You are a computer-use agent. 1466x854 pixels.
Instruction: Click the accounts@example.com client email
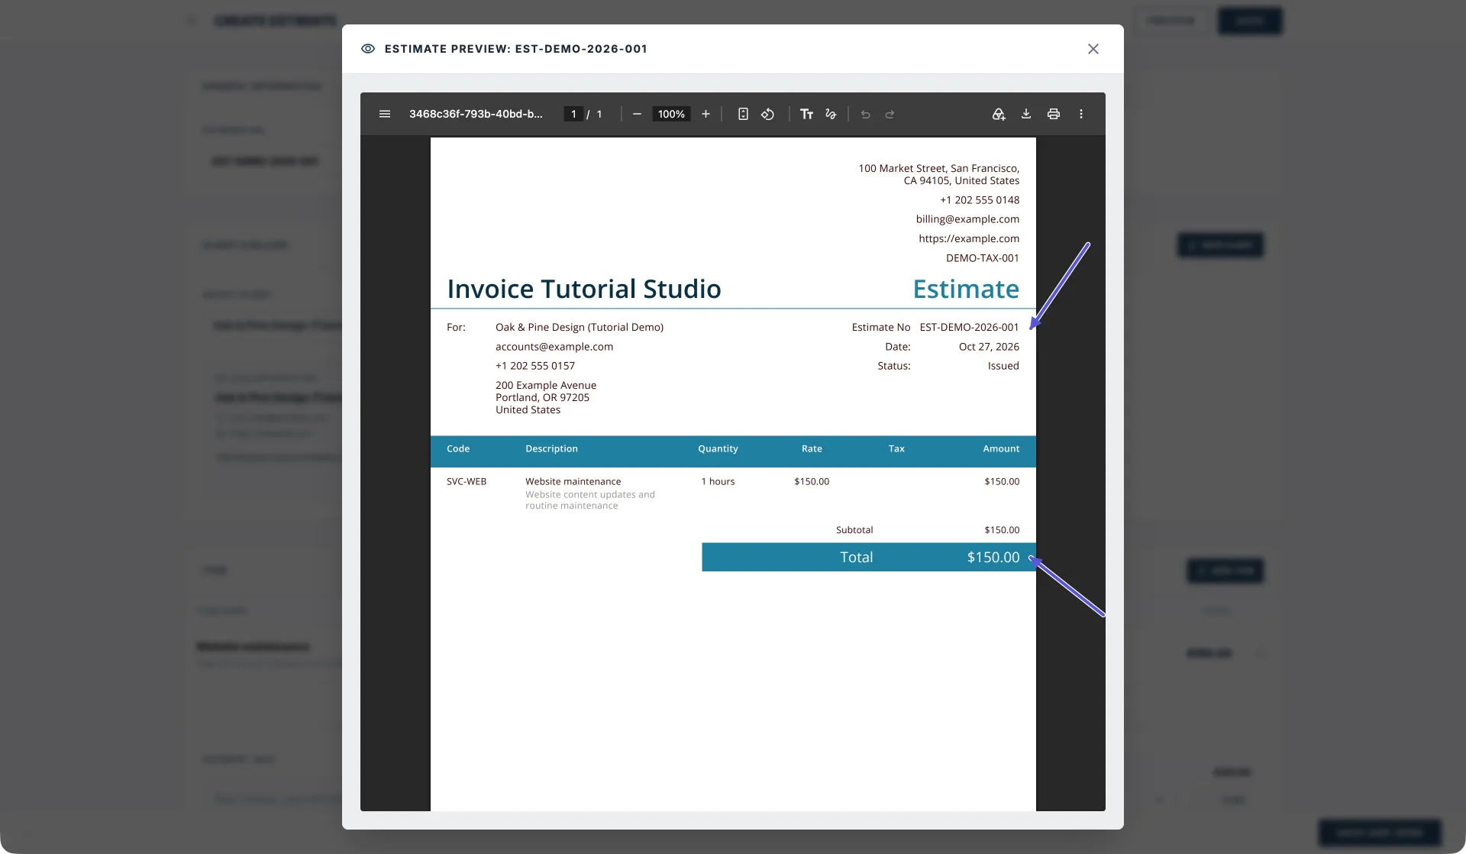[554, 347]
